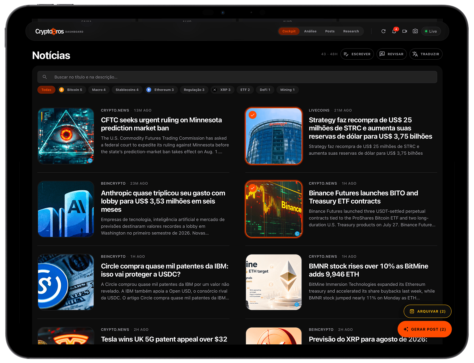Open BMNR stock rises headline
This screenshot has height=363, width=474.
tap(368, 270)
